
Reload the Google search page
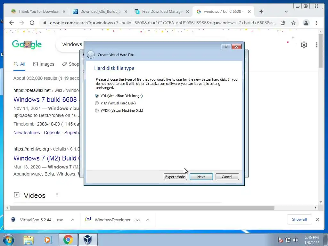[32, 23]
